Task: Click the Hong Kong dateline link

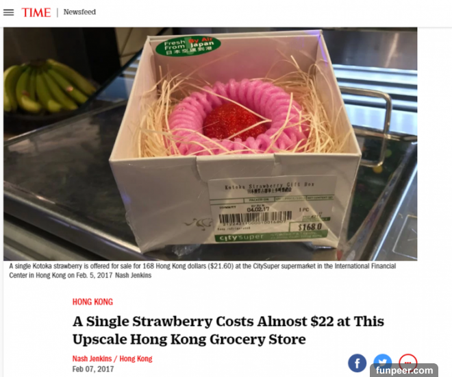Action: [x=136, y=358]
